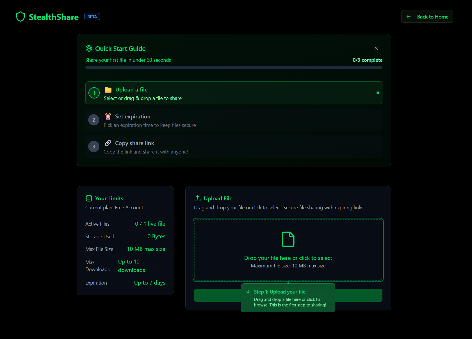Select the document icon inside the drop zone
The height and width of the screenshot is (339, 472).
(x=288, y=239)
